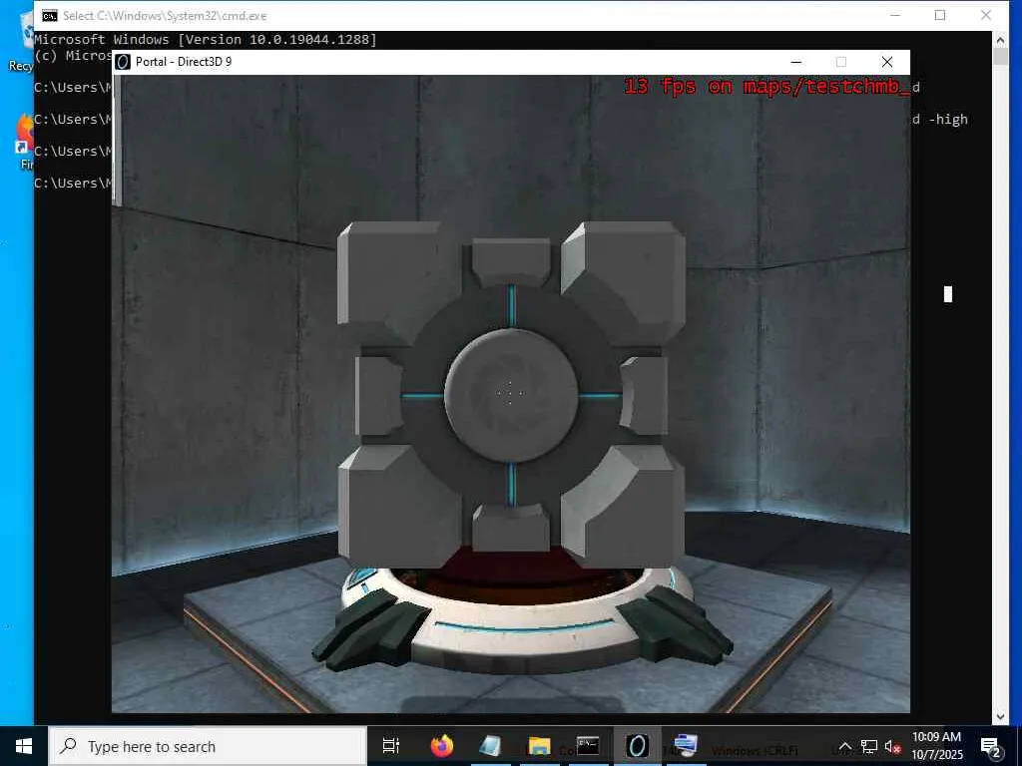Click the Portal window title icon
1022x766 pixels.
pyautogui.click(x=123, y=62)
